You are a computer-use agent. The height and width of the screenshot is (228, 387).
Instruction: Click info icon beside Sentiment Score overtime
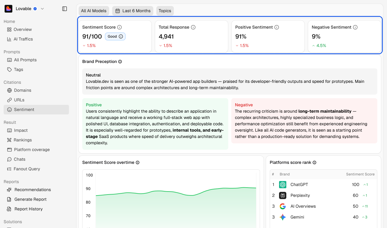point(138,162)
